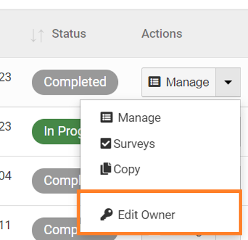The height and width of the screenshot is (240, 248).
Task: Click the green In Progress status badge
Action: click(56, 131)
